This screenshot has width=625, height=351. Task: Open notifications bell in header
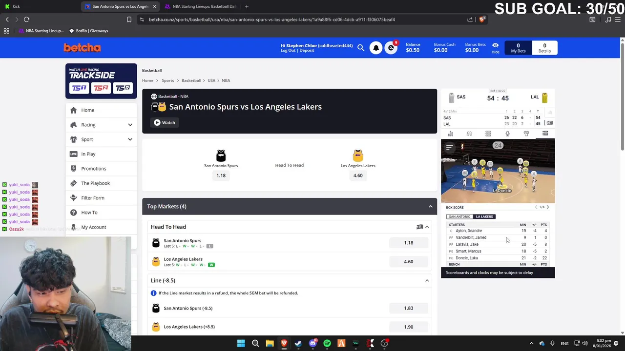pos(376,48)
